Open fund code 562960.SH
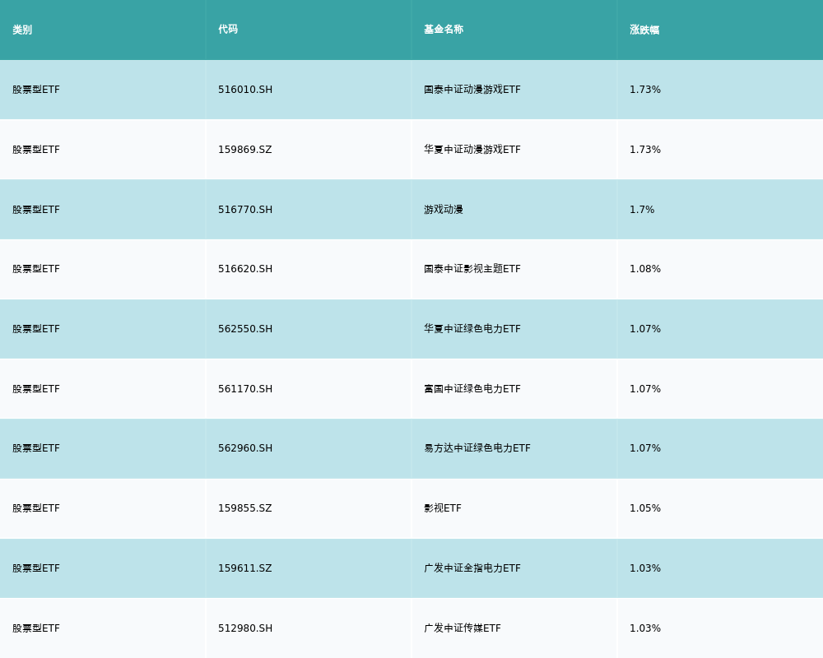Screen dimensions: 823x658 point(245,448)
